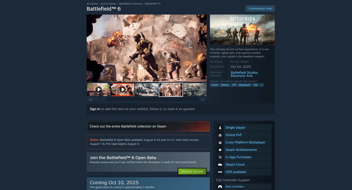Viewport: 352px width, 190px height.
Task: Click the main screenshot of running soldier
Action: pos(147,48)
